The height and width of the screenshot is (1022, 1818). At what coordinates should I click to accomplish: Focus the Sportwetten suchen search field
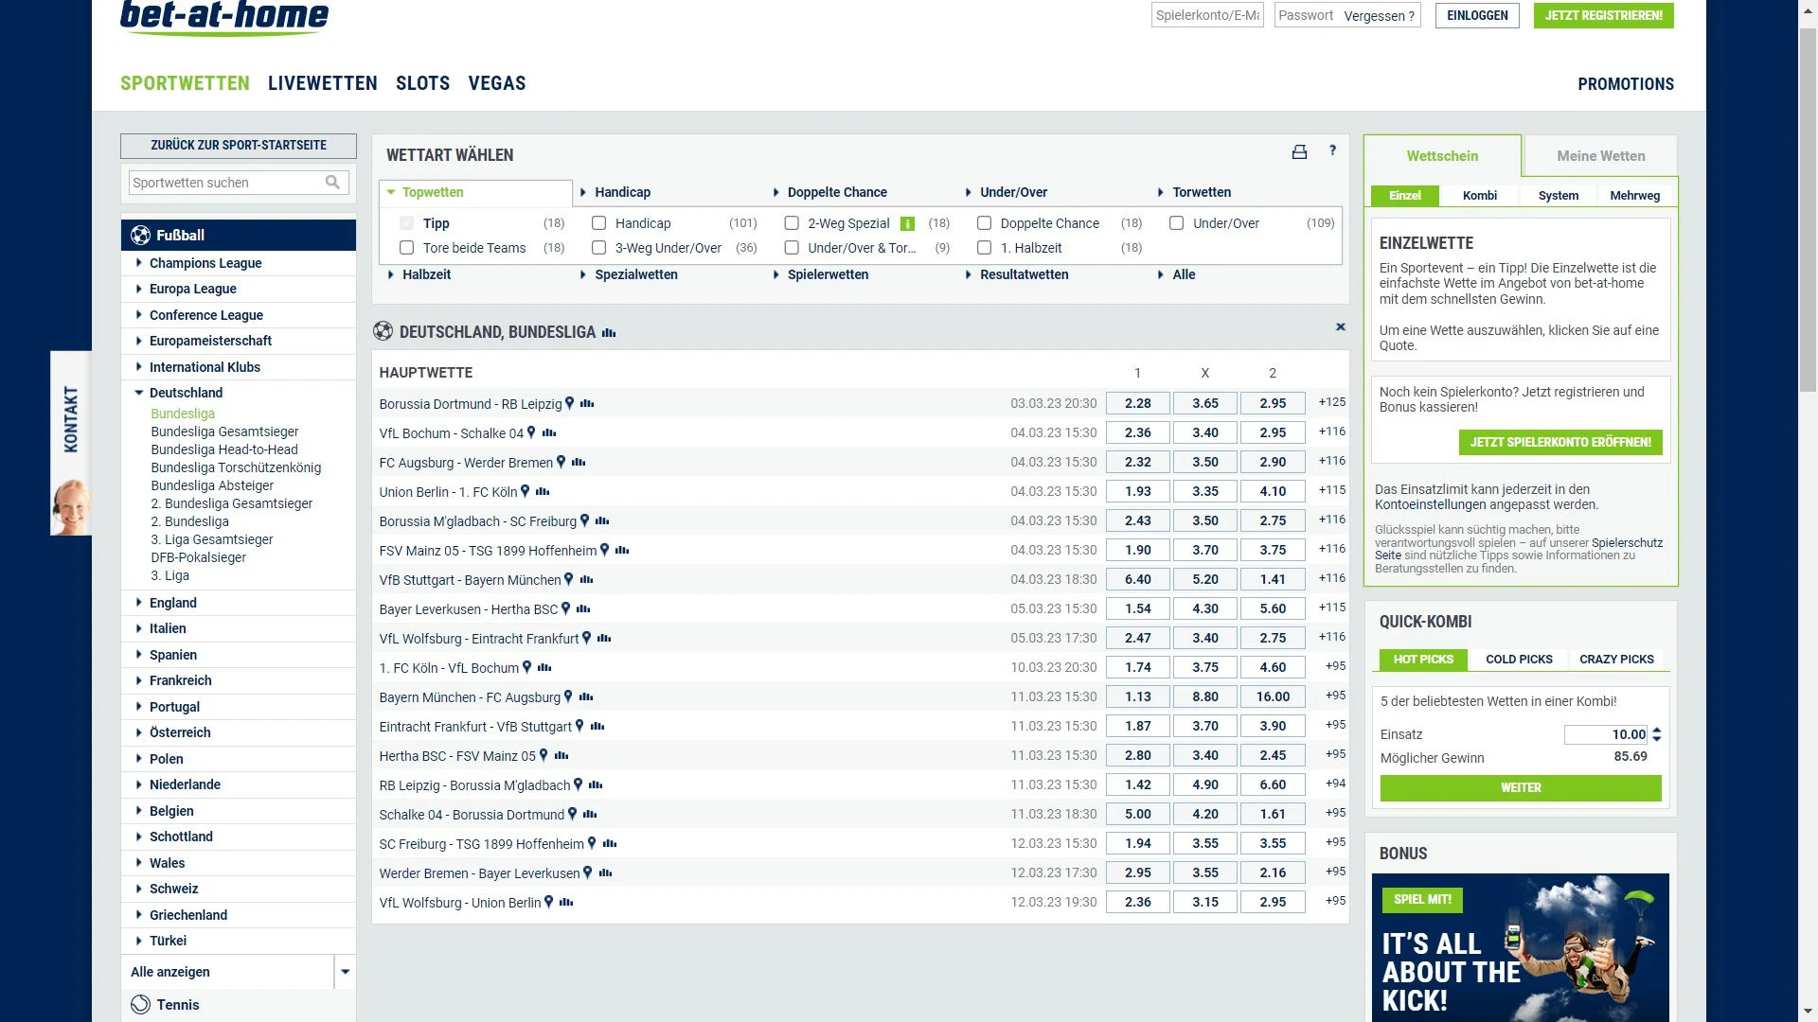click(x=227, y=183)
